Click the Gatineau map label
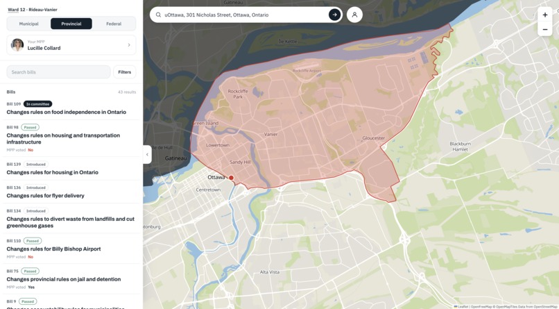Image resolution: width=559 pixels, height=309 pixels. [175, 158]
